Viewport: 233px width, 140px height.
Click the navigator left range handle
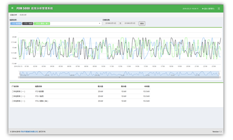click(20, 74)
